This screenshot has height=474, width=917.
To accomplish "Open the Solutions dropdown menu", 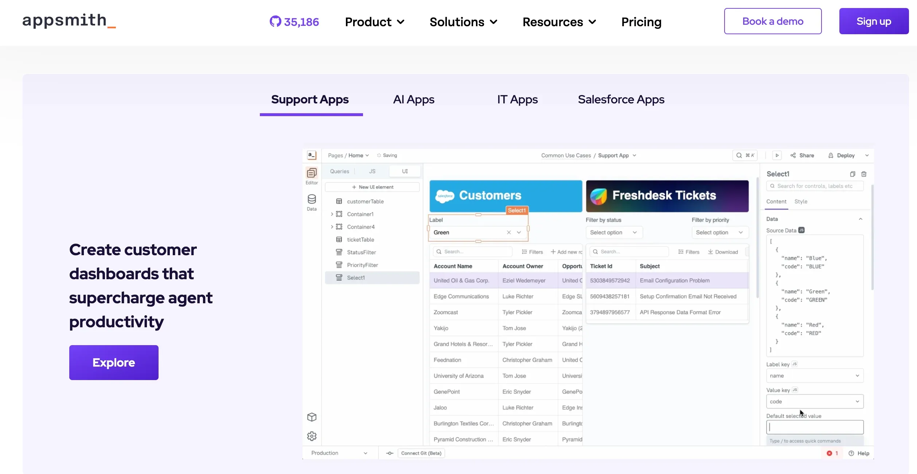I will pos(463,22).
